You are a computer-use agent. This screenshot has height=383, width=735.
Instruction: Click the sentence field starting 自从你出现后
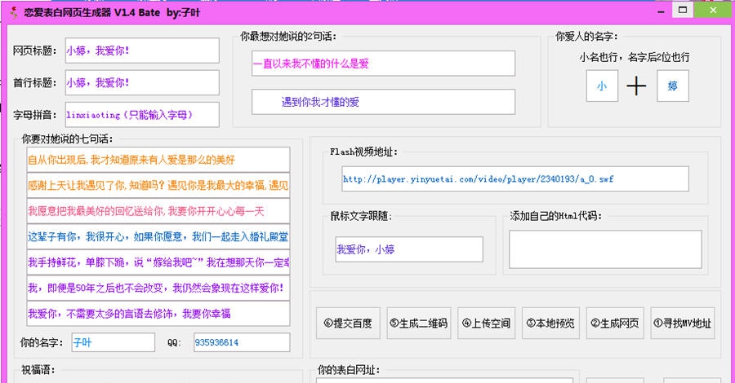click(x=158, y=160)
